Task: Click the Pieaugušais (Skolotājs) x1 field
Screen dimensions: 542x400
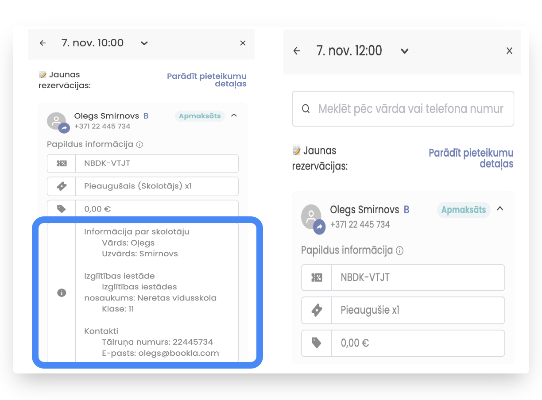Action: [157, 186]
